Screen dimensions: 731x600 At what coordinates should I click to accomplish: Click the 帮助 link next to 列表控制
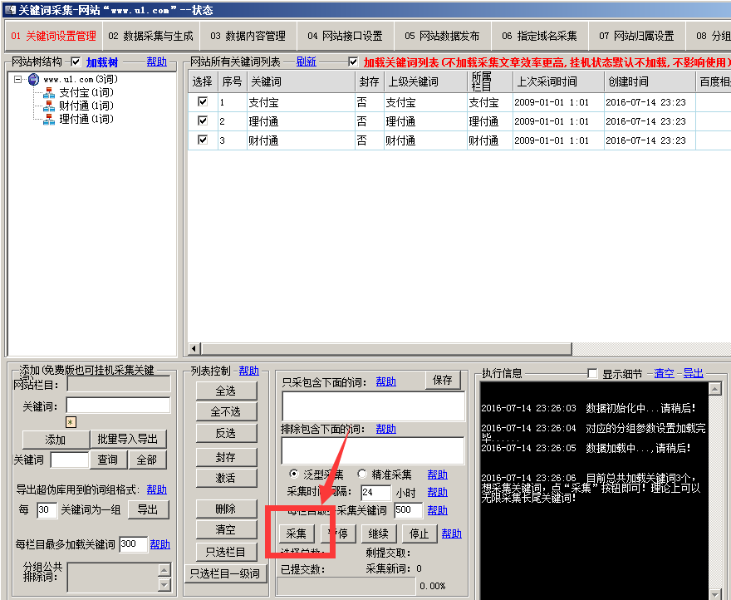(x=249, y=371)
